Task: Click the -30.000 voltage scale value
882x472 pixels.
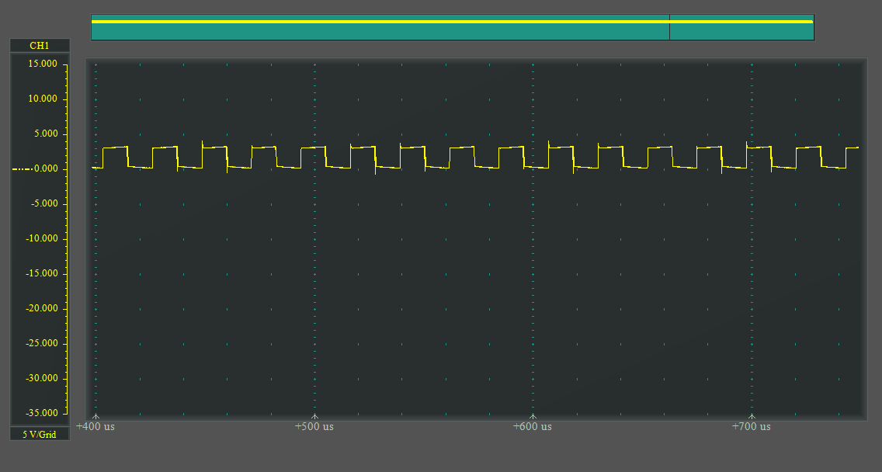Action: [42, 378]
